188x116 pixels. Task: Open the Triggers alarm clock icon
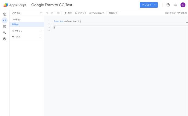point(5,26)
